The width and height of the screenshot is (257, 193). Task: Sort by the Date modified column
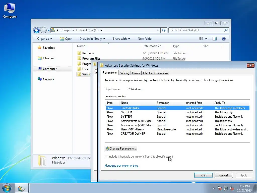[x=156, y=46]
